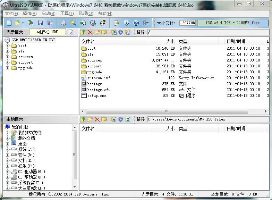Click the Convert image disc icon

83,23
